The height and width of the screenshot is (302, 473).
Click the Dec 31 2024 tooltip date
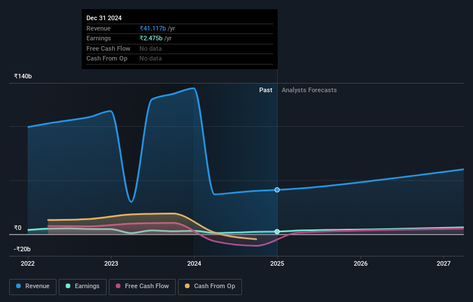click(x=104, y=18)
